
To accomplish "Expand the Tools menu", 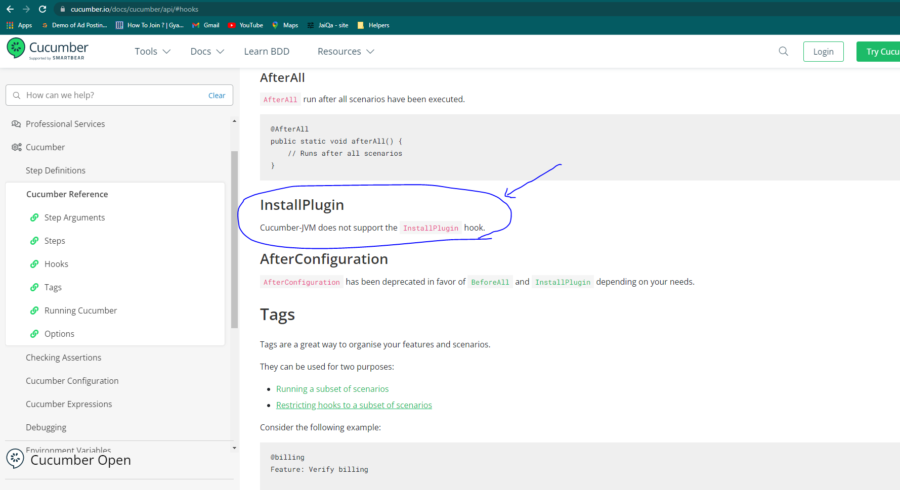I will point(152,52).
